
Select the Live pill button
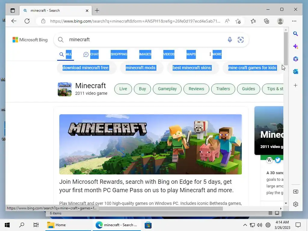tap(123, 89)
